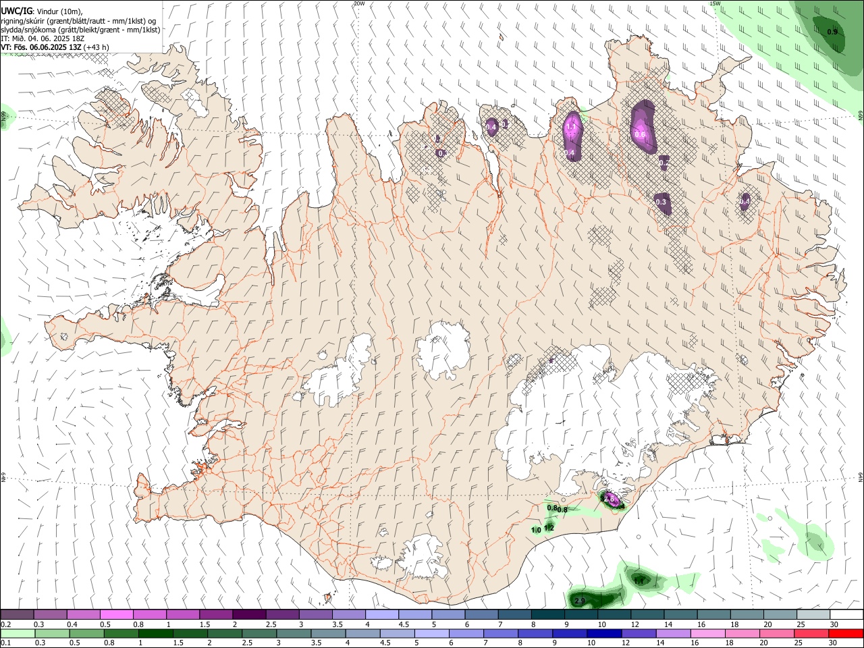Image resolution: width=864 pixels, height=648 pixels.
Task: Click the bright magenta swatch after '0.5' in upper legend
Action: [x=116, y=615]
